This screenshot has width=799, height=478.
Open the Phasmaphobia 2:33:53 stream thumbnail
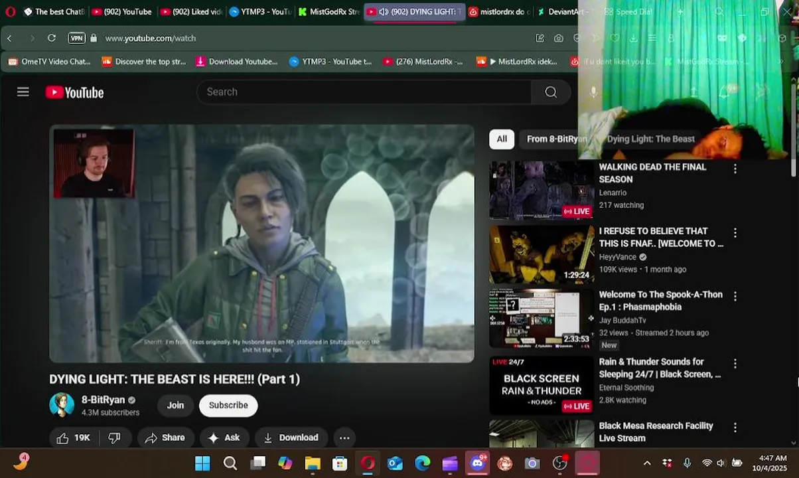(542, 319)
